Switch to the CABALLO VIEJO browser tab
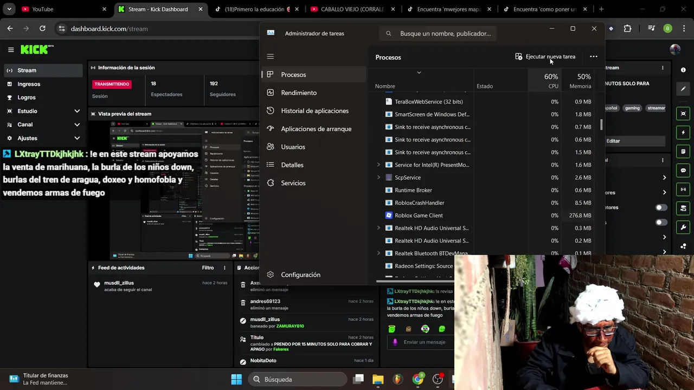694x390 pixels. pos(352,9)
